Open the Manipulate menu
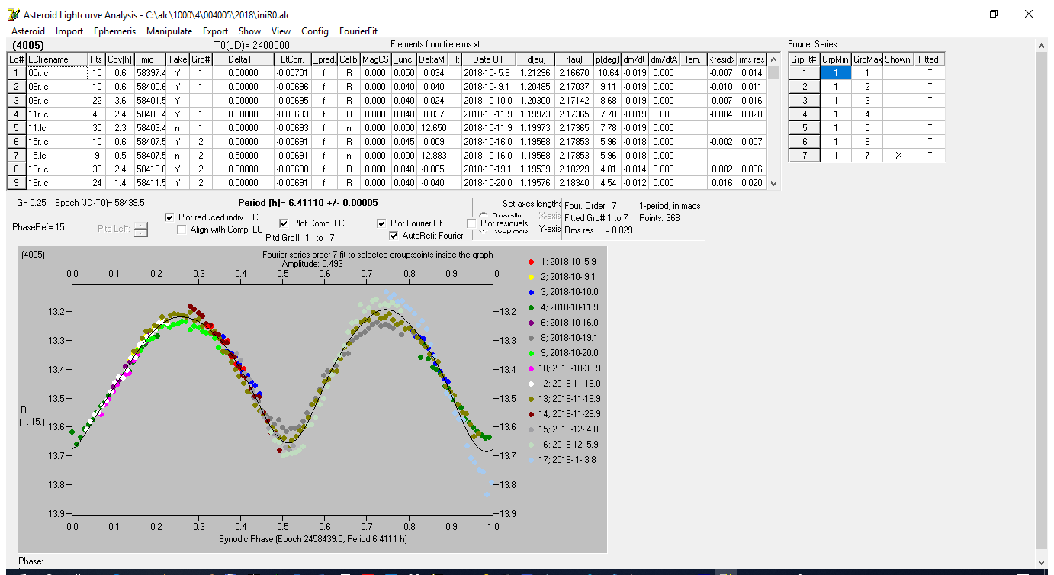 click(x=169, y=31)
